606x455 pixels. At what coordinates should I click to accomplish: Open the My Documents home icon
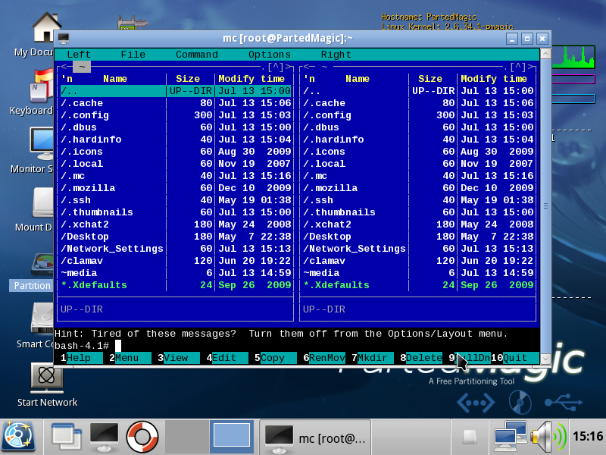point(47,29)
